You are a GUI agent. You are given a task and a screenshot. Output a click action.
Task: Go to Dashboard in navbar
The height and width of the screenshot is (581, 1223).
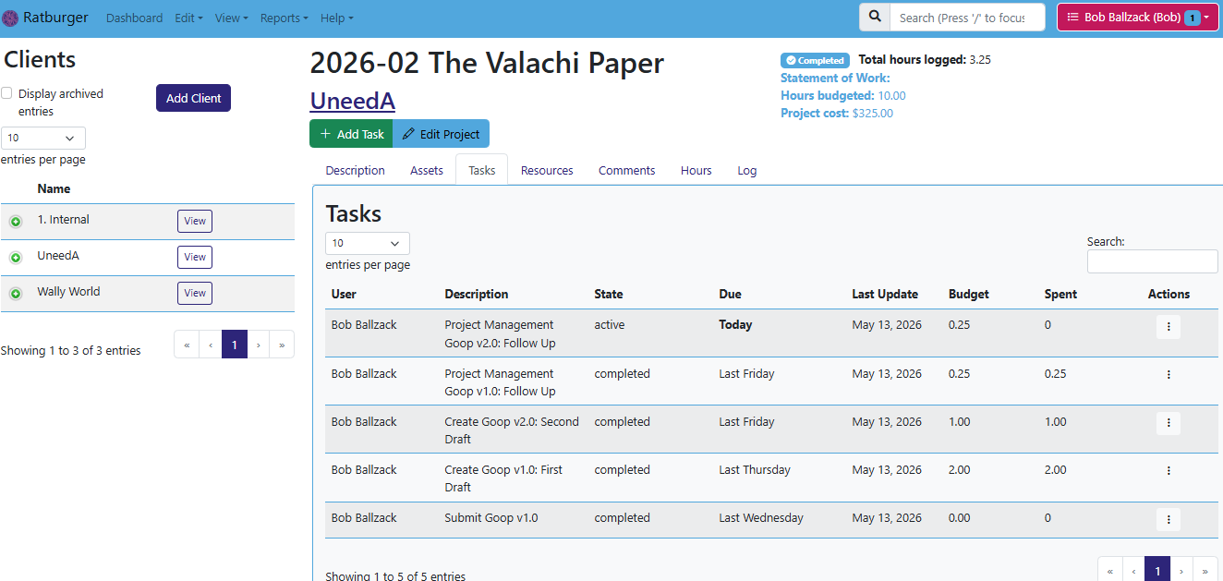(134, 18)
